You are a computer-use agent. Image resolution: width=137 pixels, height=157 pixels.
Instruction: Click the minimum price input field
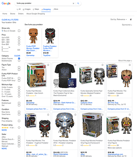(x=6, y=47)
